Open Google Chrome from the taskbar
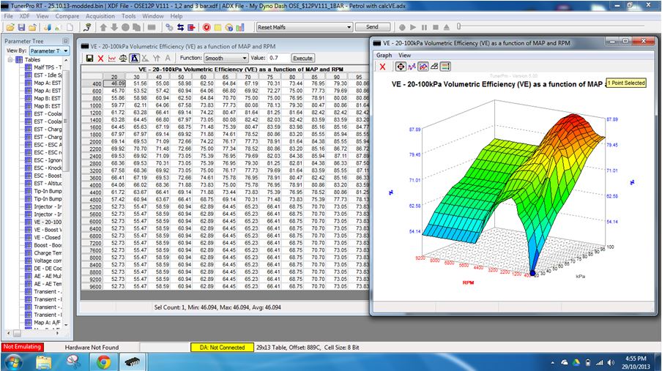The width and height of the screenshot is (662, 371). (x=103, y=361)
